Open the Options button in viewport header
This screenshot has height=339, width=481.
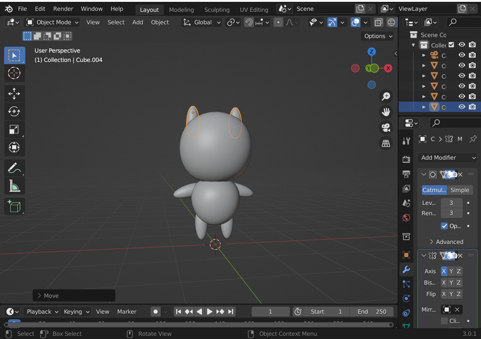click(378, 36)
